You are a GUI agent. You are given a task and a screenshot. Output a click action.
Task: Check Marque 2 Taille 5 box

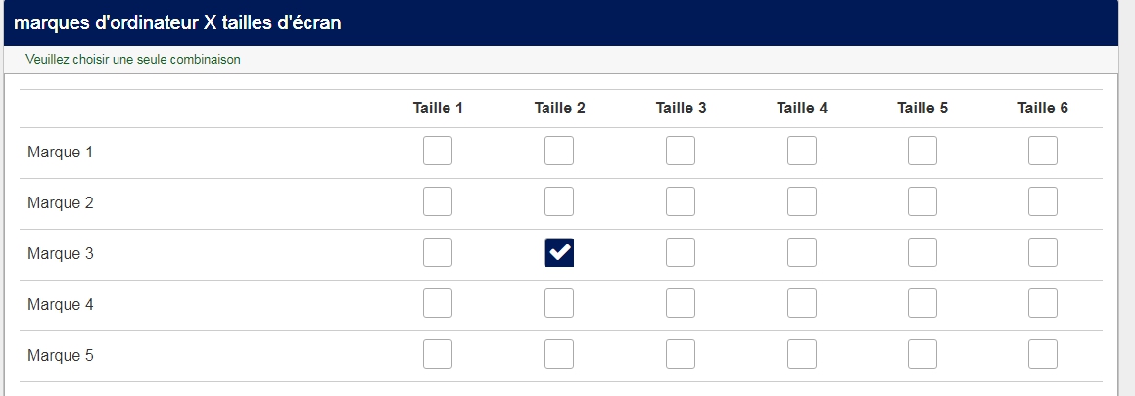click(x=922, y=202)
